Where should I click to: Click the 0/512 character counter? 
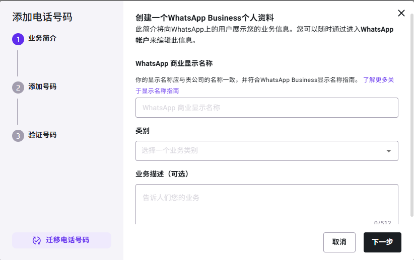(x=382, y=222)
